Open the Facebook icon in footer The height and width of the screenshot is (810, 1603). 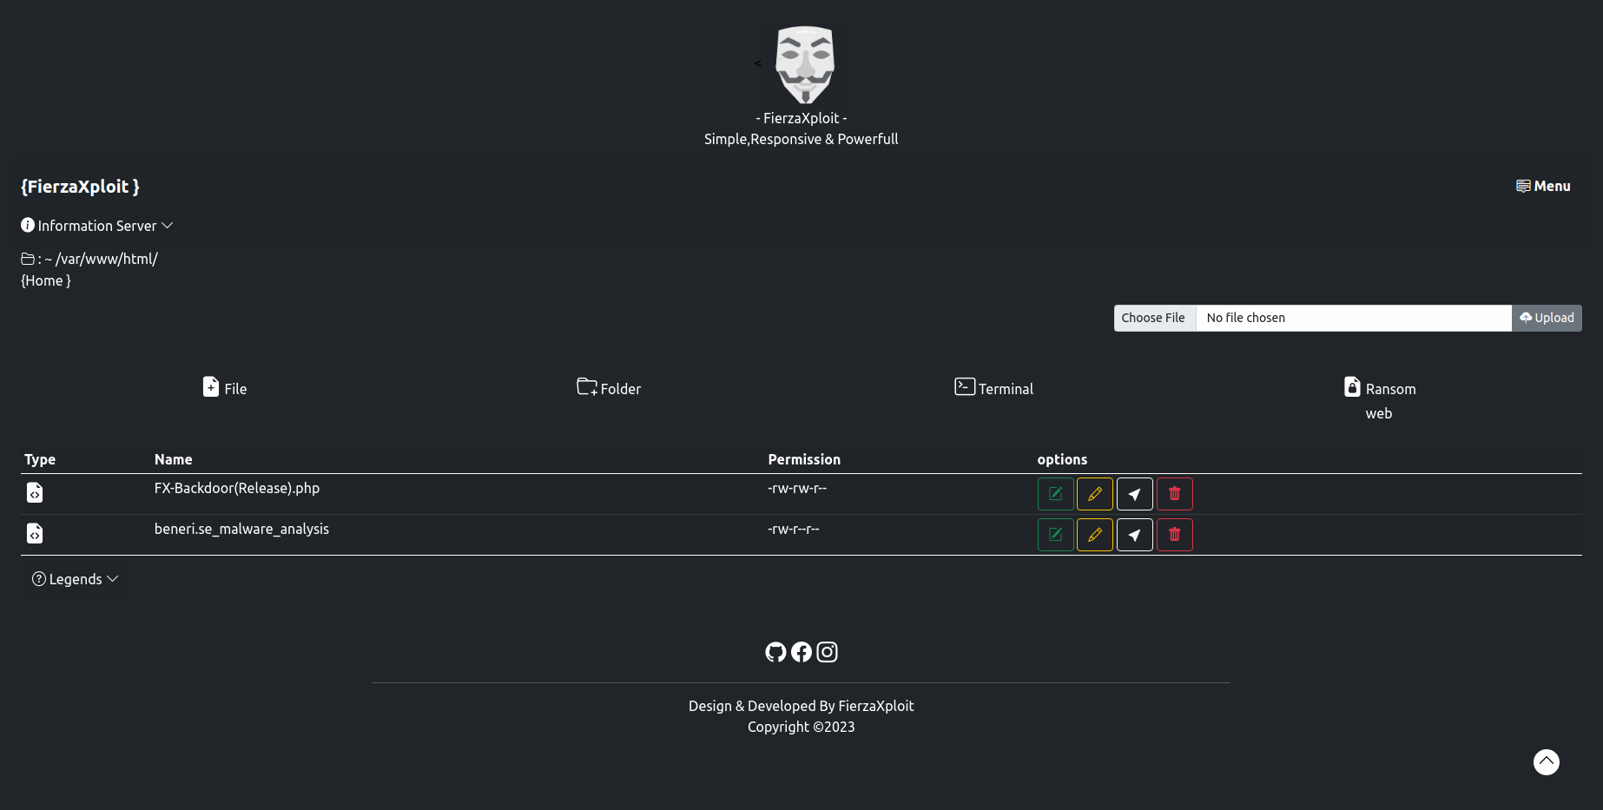pos(801,652)
